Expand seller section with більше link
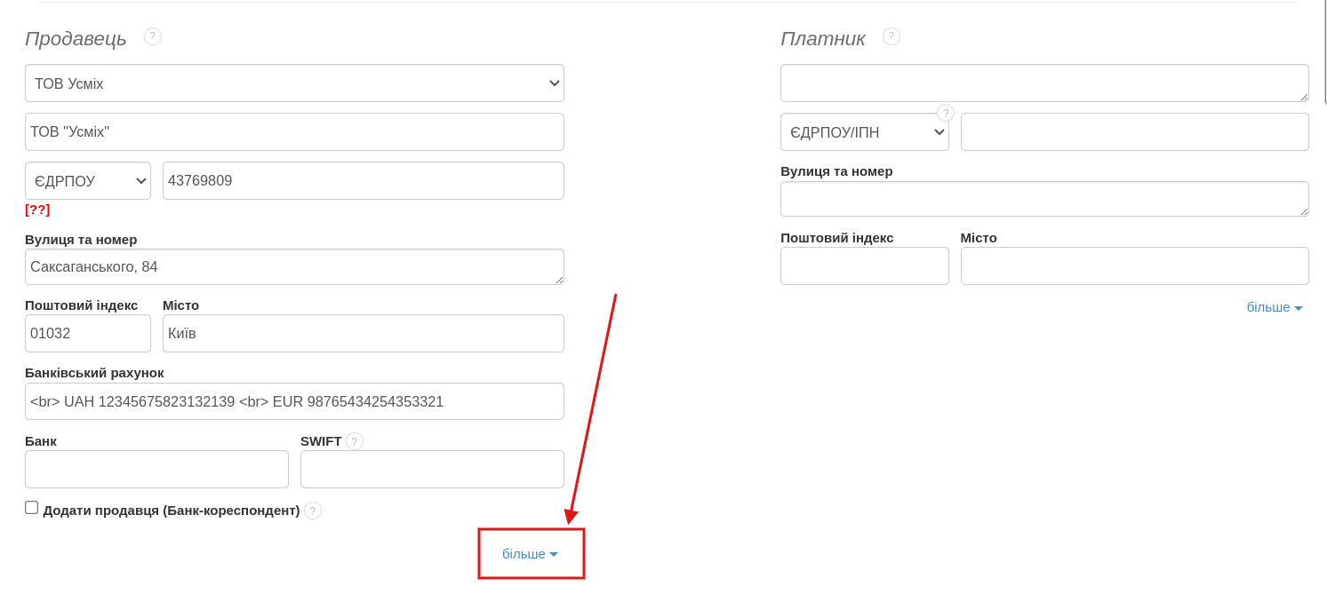The width and height of the screenshot is (1327, 594). 530,554
